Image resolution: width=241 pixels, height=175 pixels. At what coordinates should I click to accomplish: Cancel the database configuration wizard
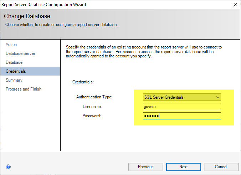(x=221, y=167)
